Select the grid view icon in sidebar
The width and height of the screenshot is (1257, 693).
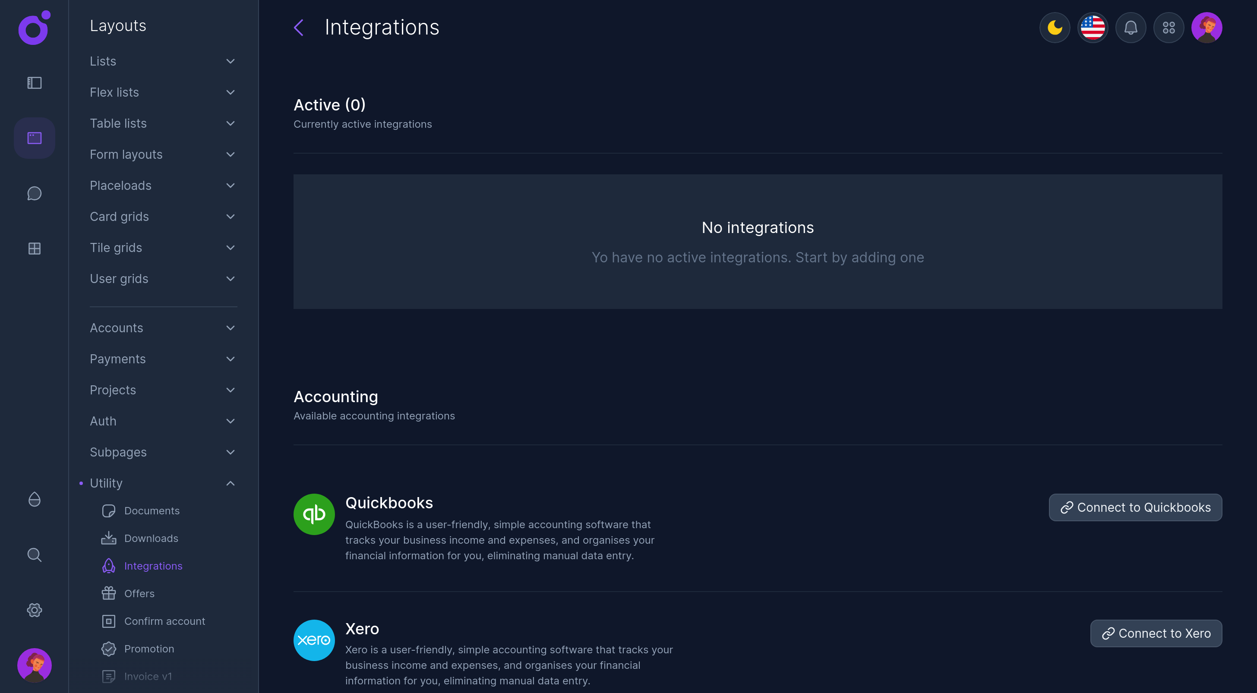coord(34,248)
